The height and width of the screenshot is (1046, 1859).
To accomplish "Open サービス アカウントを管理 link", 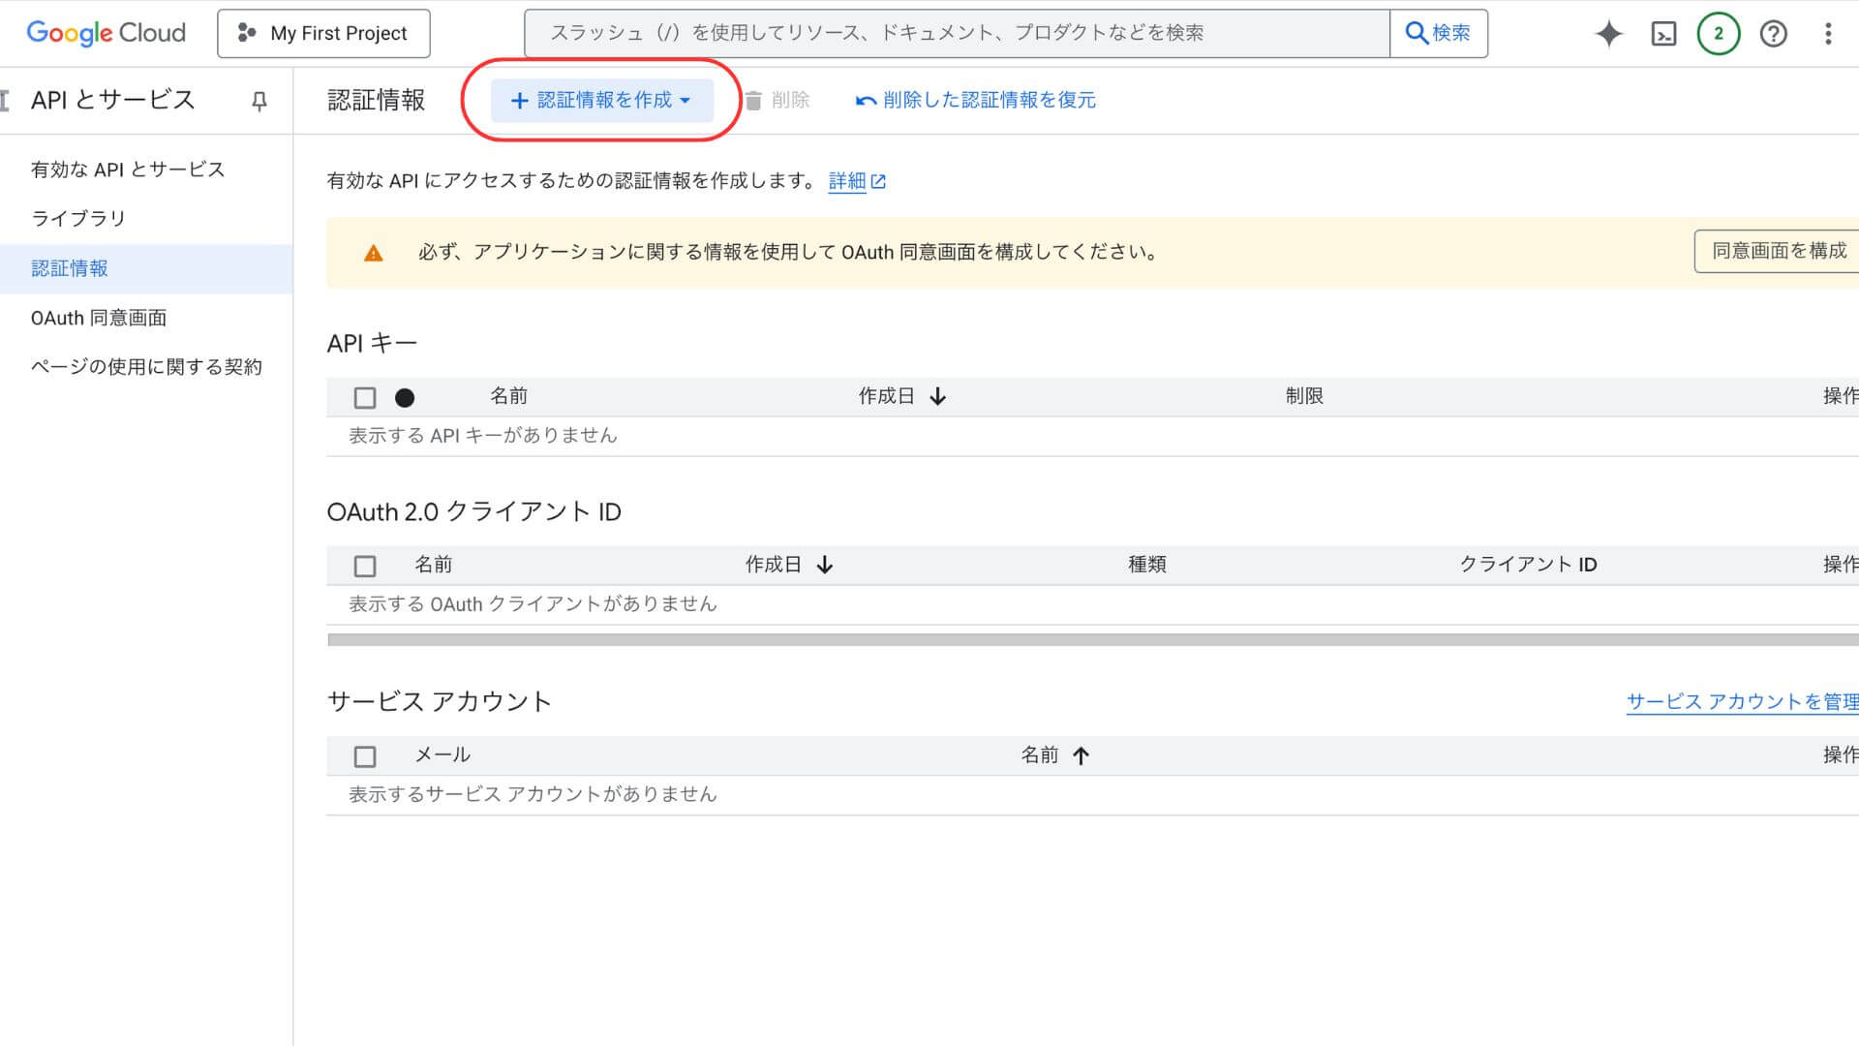I will (1743, 702).
